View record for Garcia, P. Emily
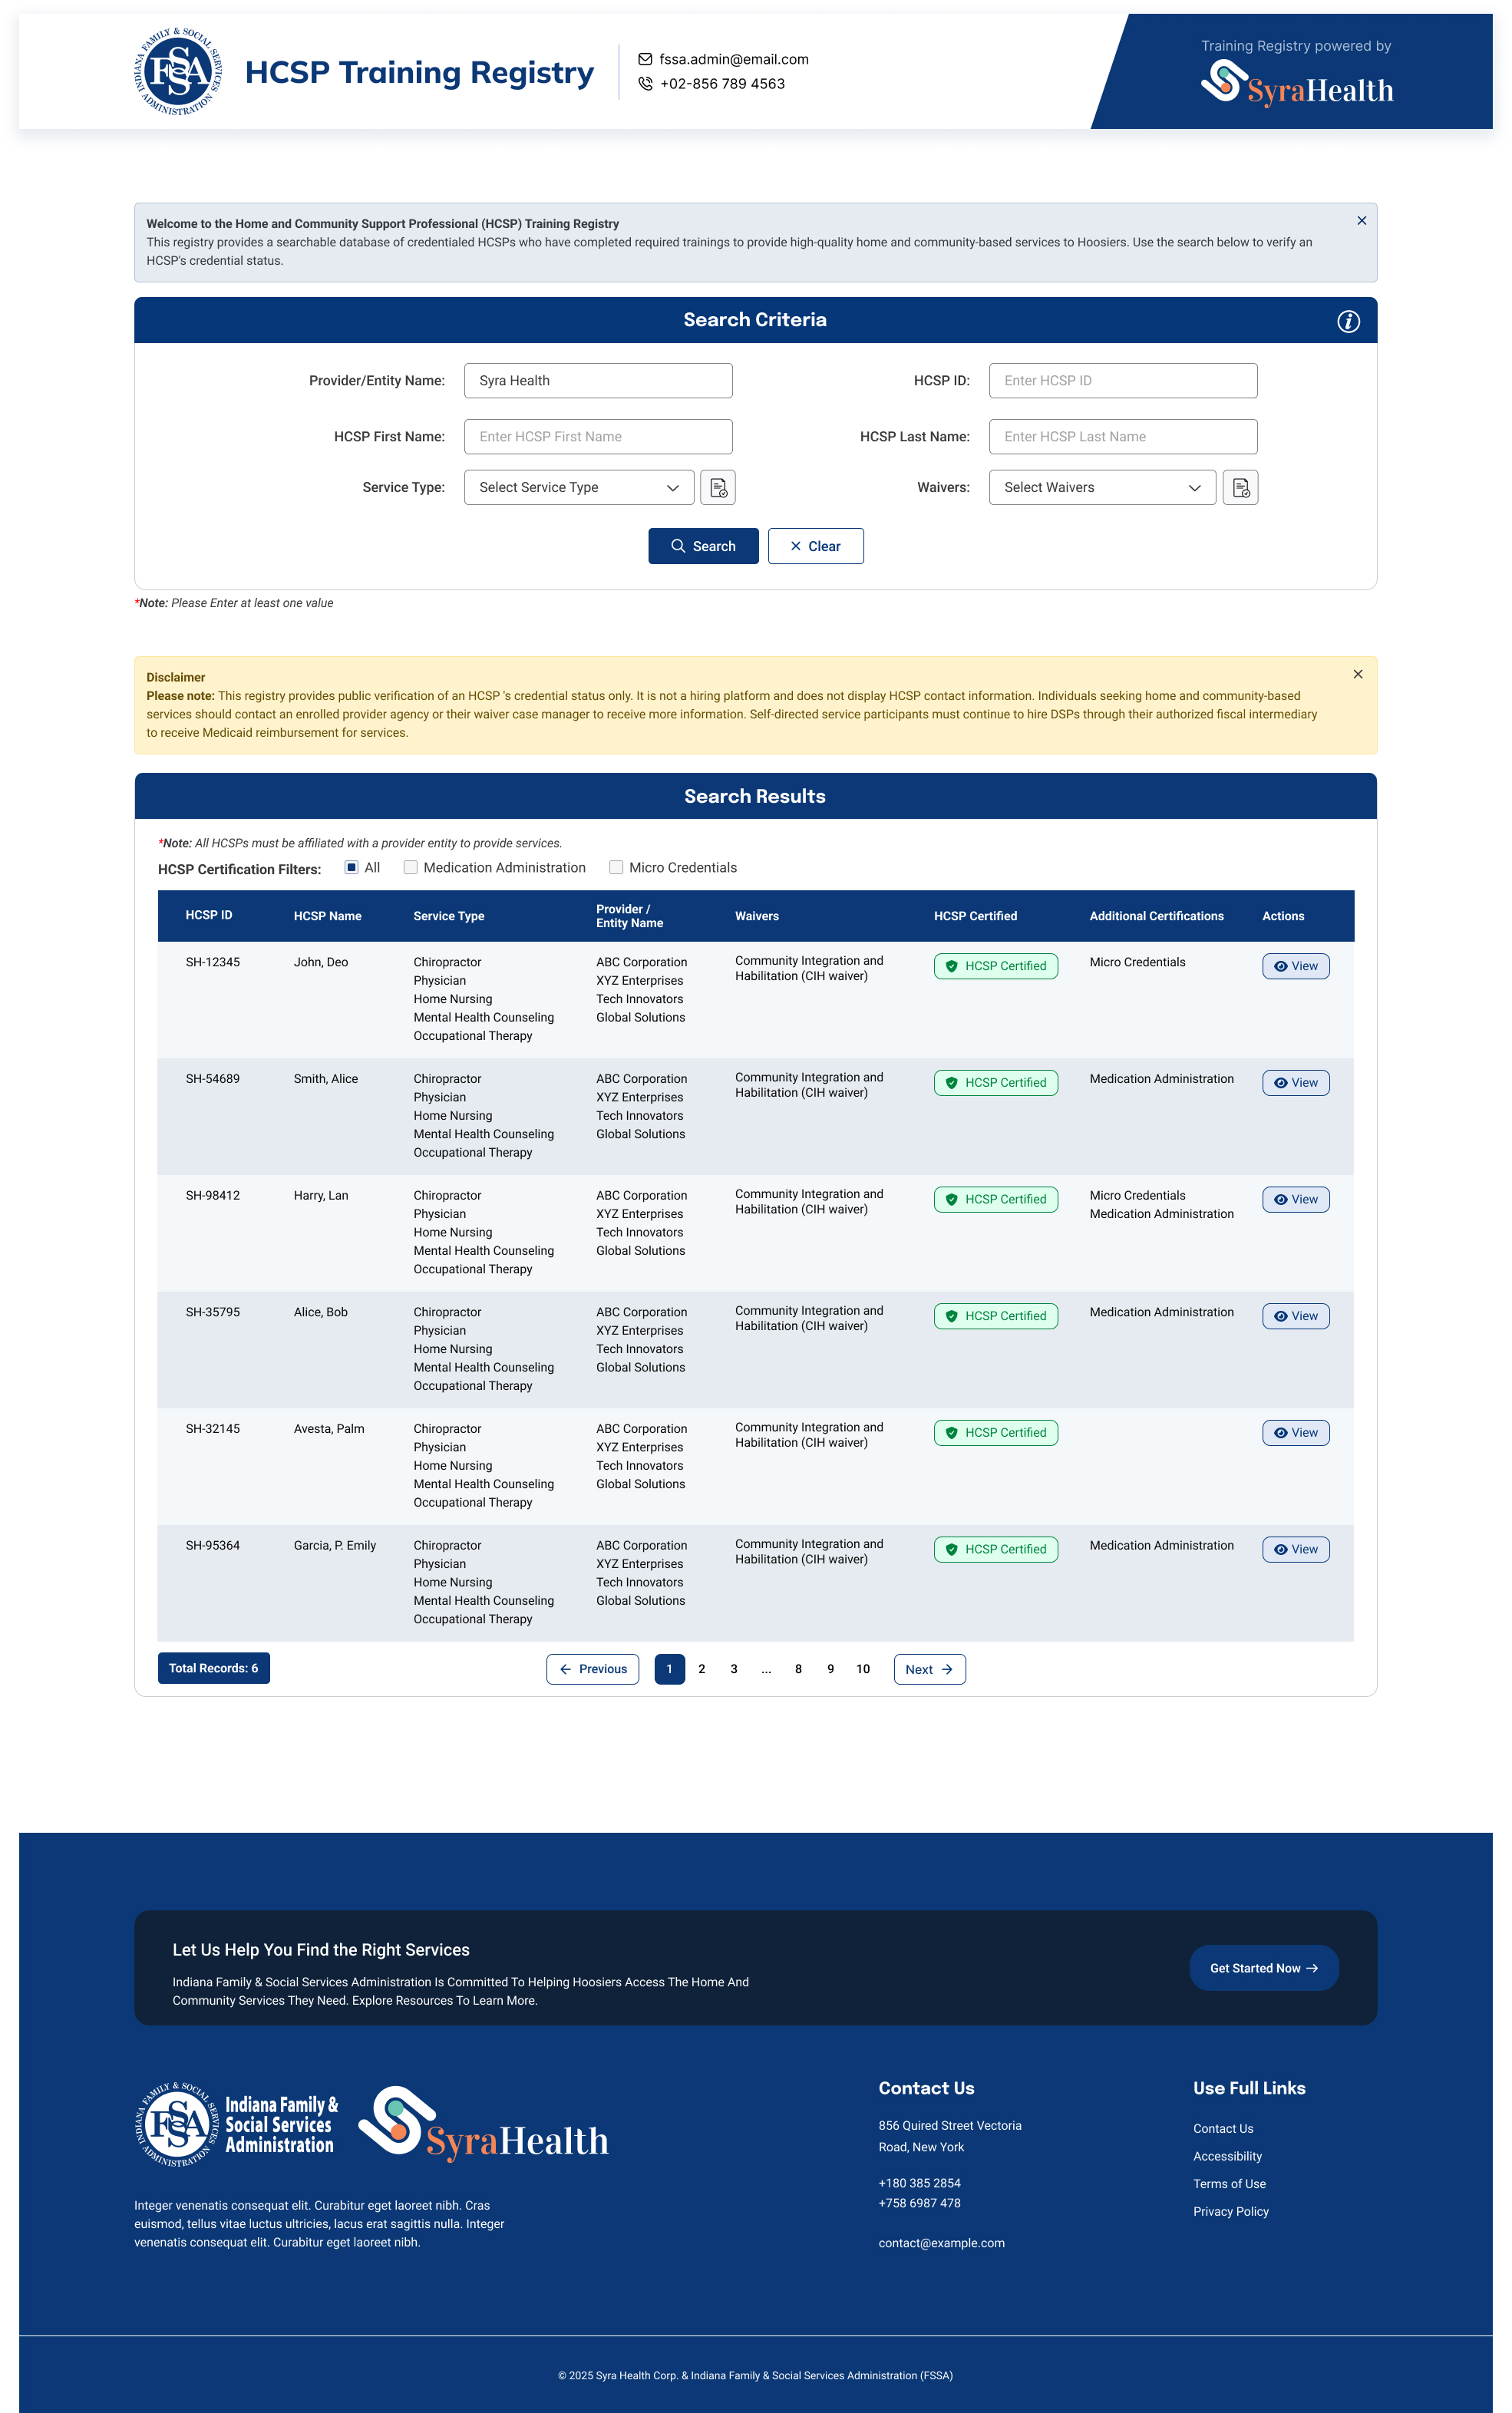Viewport: 1512px width, 2413px height. tap(1295, 1550)
